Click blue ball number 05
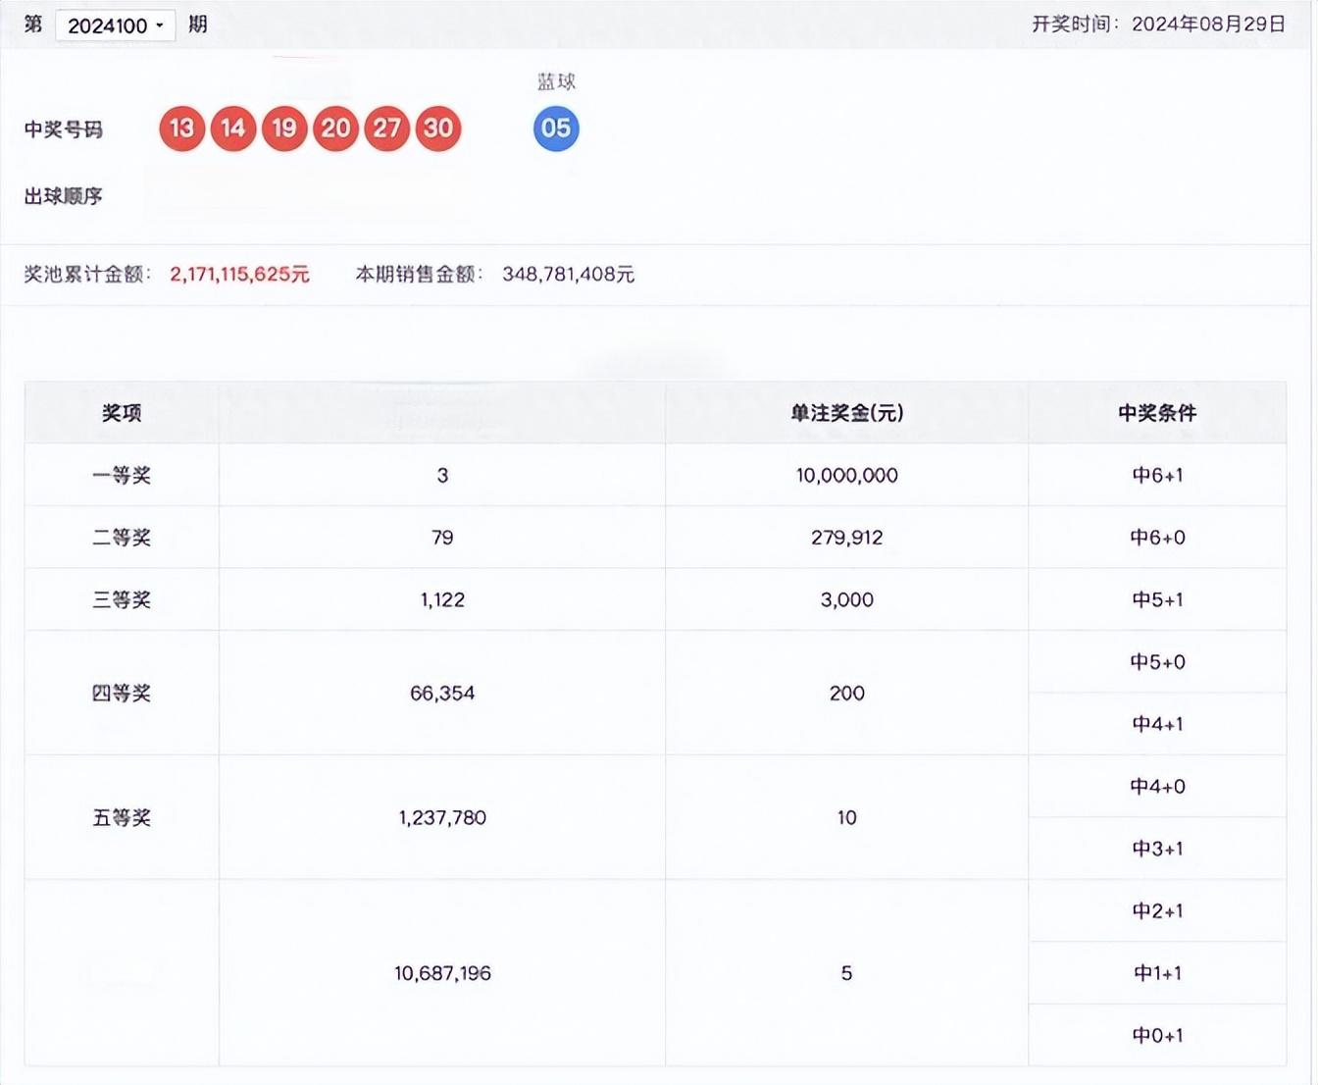 point(556,129)
